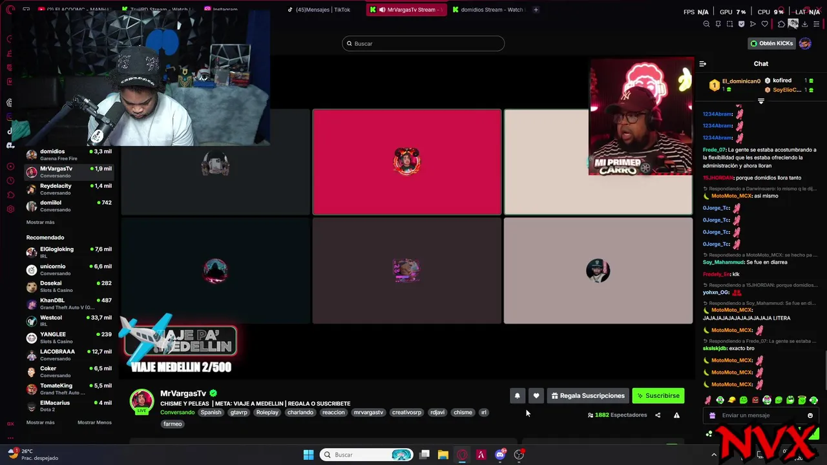Viewport: 827px width, 465px height.
Task: Click the Regala Suscripciones button
Action: pos(587,396)
